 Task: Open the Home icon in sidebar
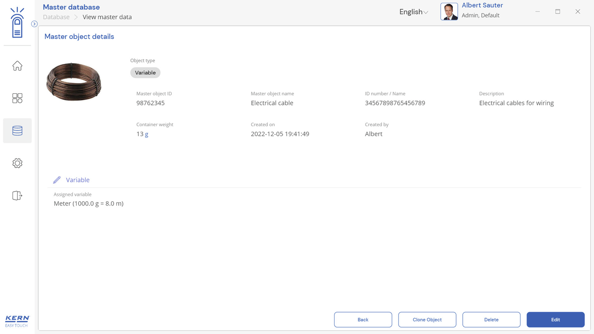[x=17, y=66]
